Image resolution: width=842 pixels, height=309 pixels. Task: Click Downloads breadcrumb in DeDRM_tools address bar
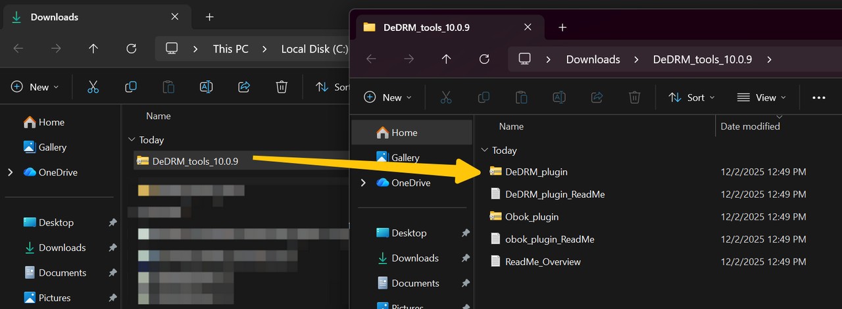593,59
